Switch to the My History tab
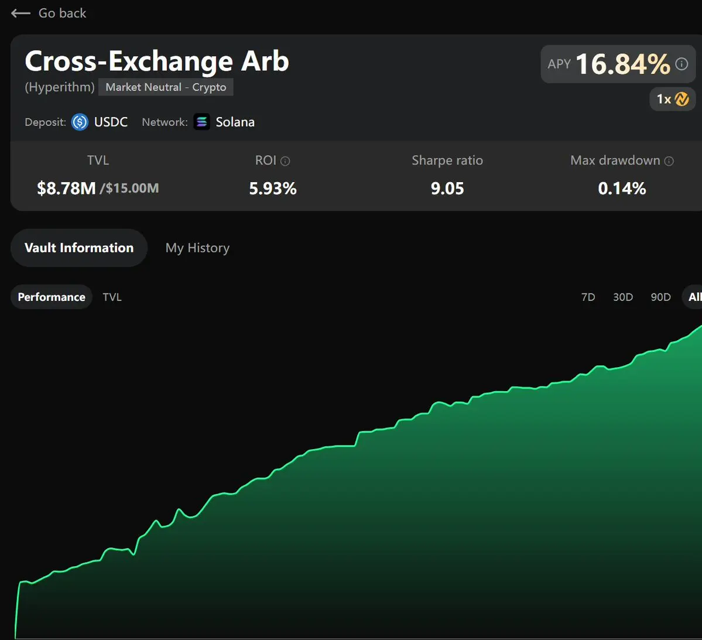 pyautogui.click(x=197, y=248)
